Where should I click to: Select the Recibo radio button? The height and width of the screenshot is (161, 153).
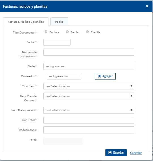67,32
